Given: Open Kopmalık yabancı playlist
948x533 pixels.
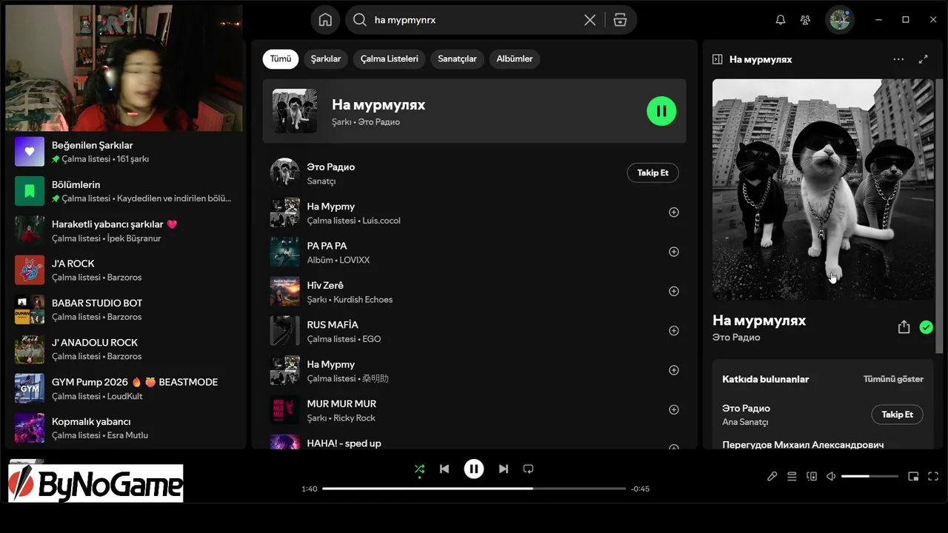Looking at the screenshot, I should 126,428.
